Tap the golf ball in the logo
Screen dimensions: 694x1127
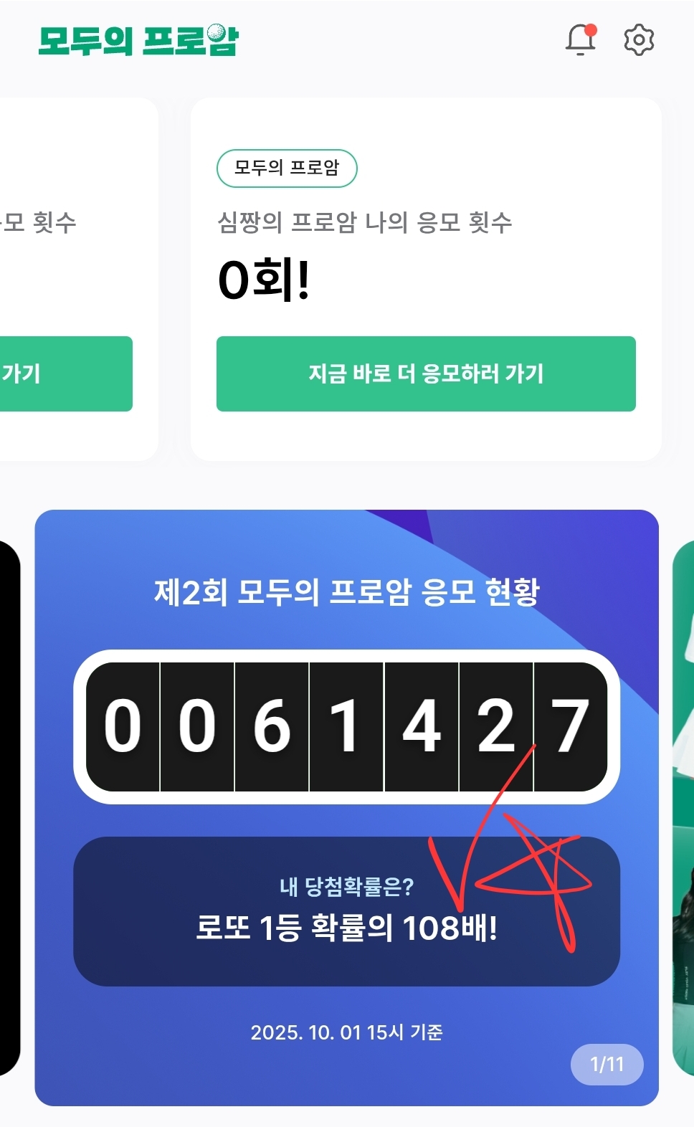pos(217,33)
